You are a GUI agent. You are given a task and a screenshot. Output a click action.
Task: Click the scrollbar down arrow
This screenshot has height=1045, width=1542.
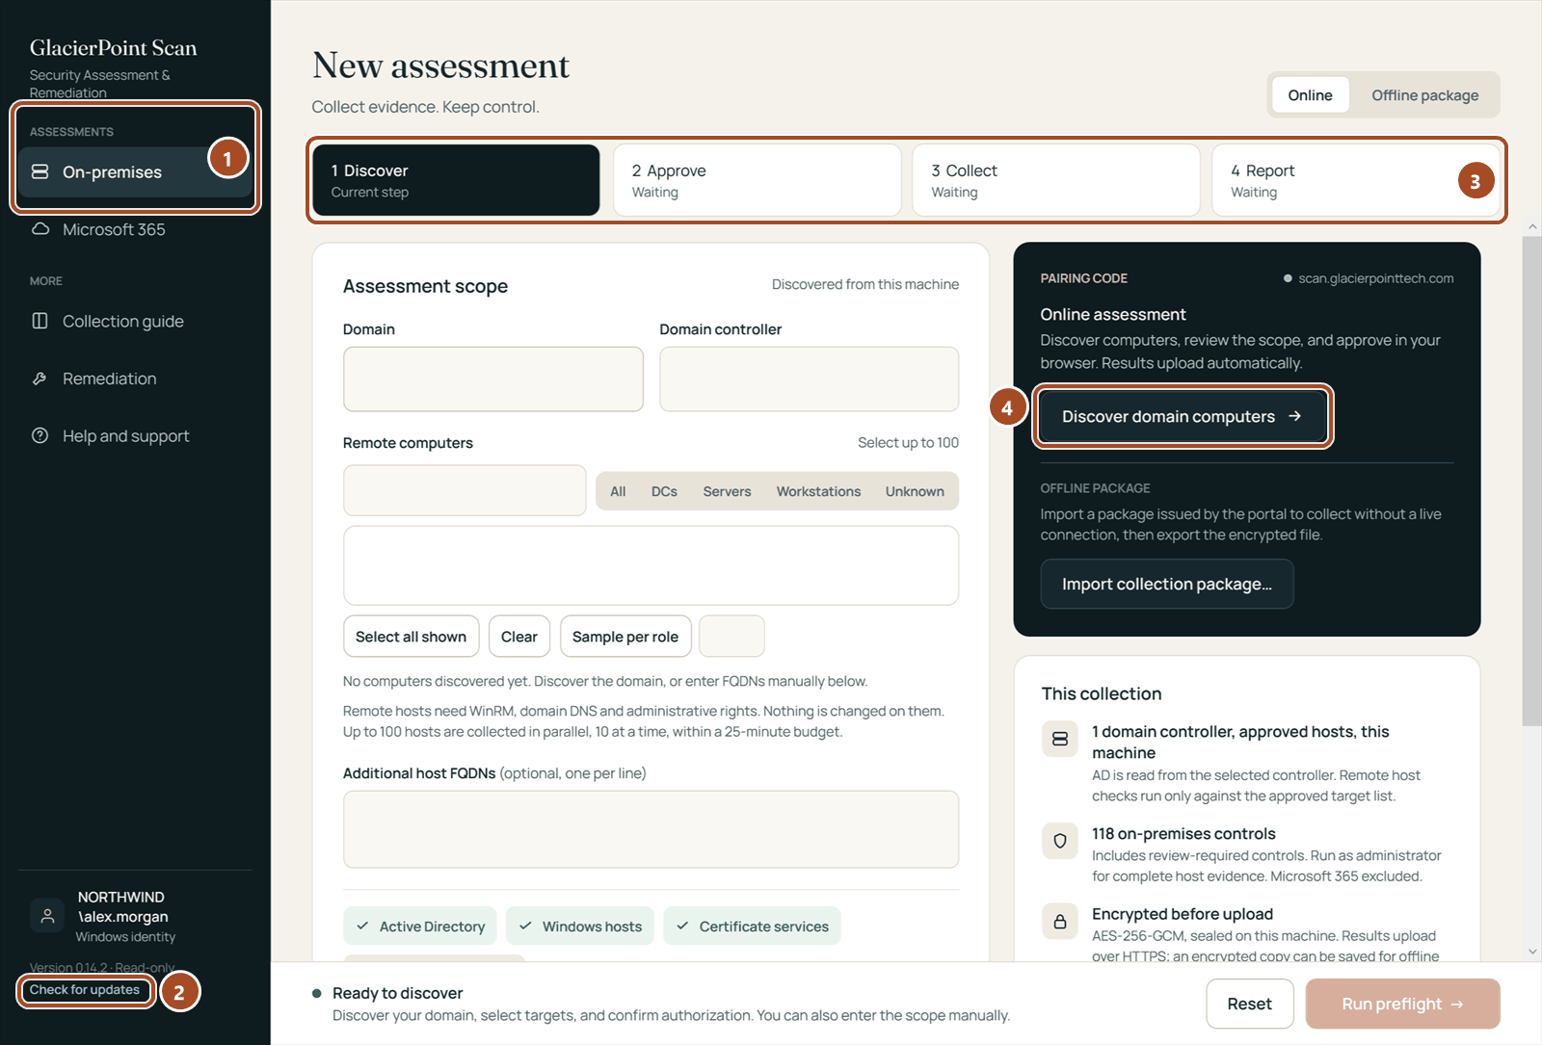[1532, 952]
